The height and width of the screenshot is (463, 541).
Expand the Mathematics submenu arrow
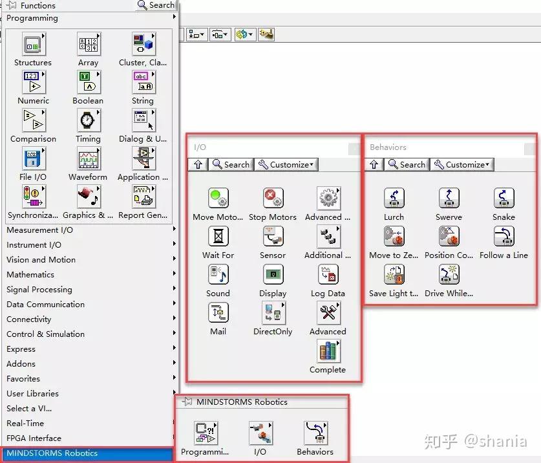[173, 274]
